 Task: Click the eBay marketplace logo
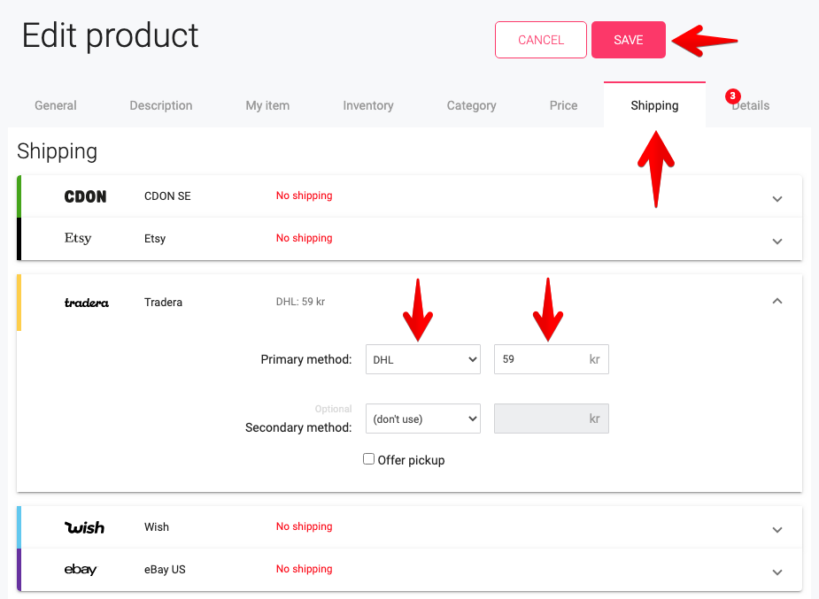click(x=81, y=569)
